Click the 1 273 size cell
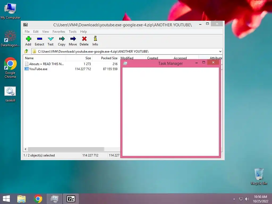 point(87,64)
